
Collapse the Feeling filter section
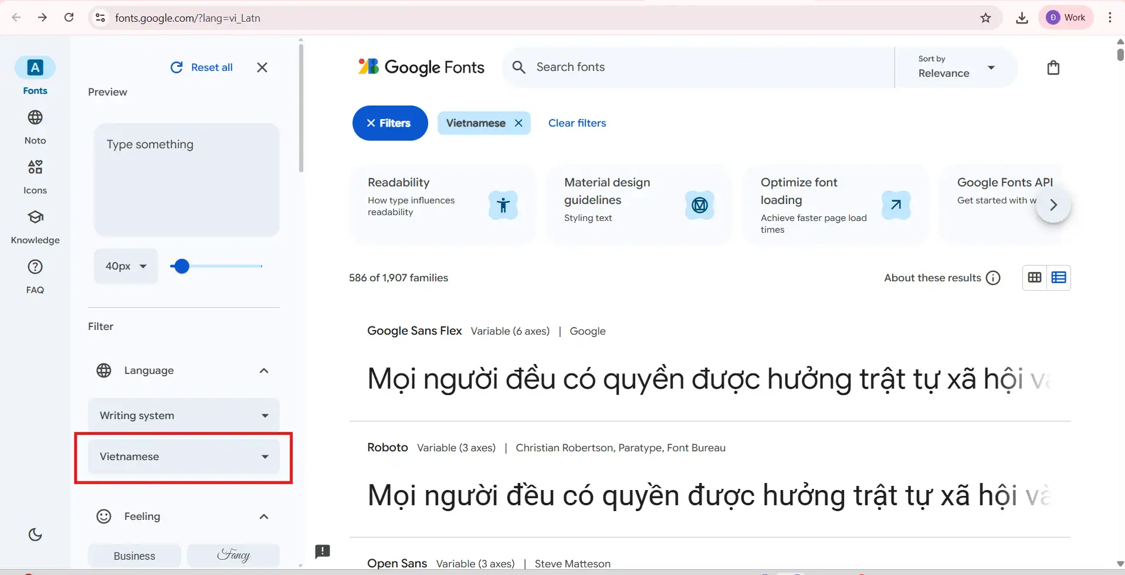coord(264,516)
